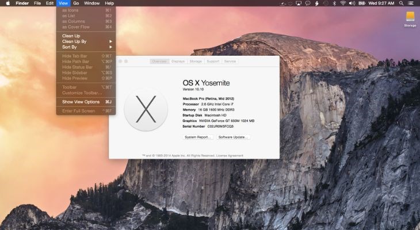Click the Time Machine menu bar icon
420x230 pixels.
(x=326, y=3)
